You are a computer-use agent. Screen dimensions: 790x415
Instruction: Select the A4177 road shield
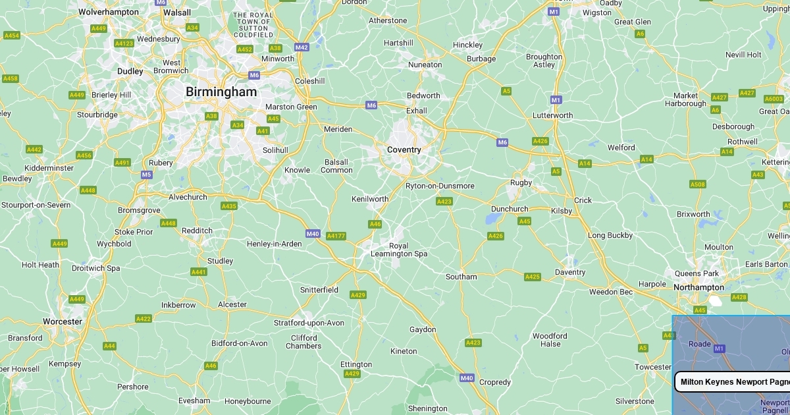[x=336, y=236]
